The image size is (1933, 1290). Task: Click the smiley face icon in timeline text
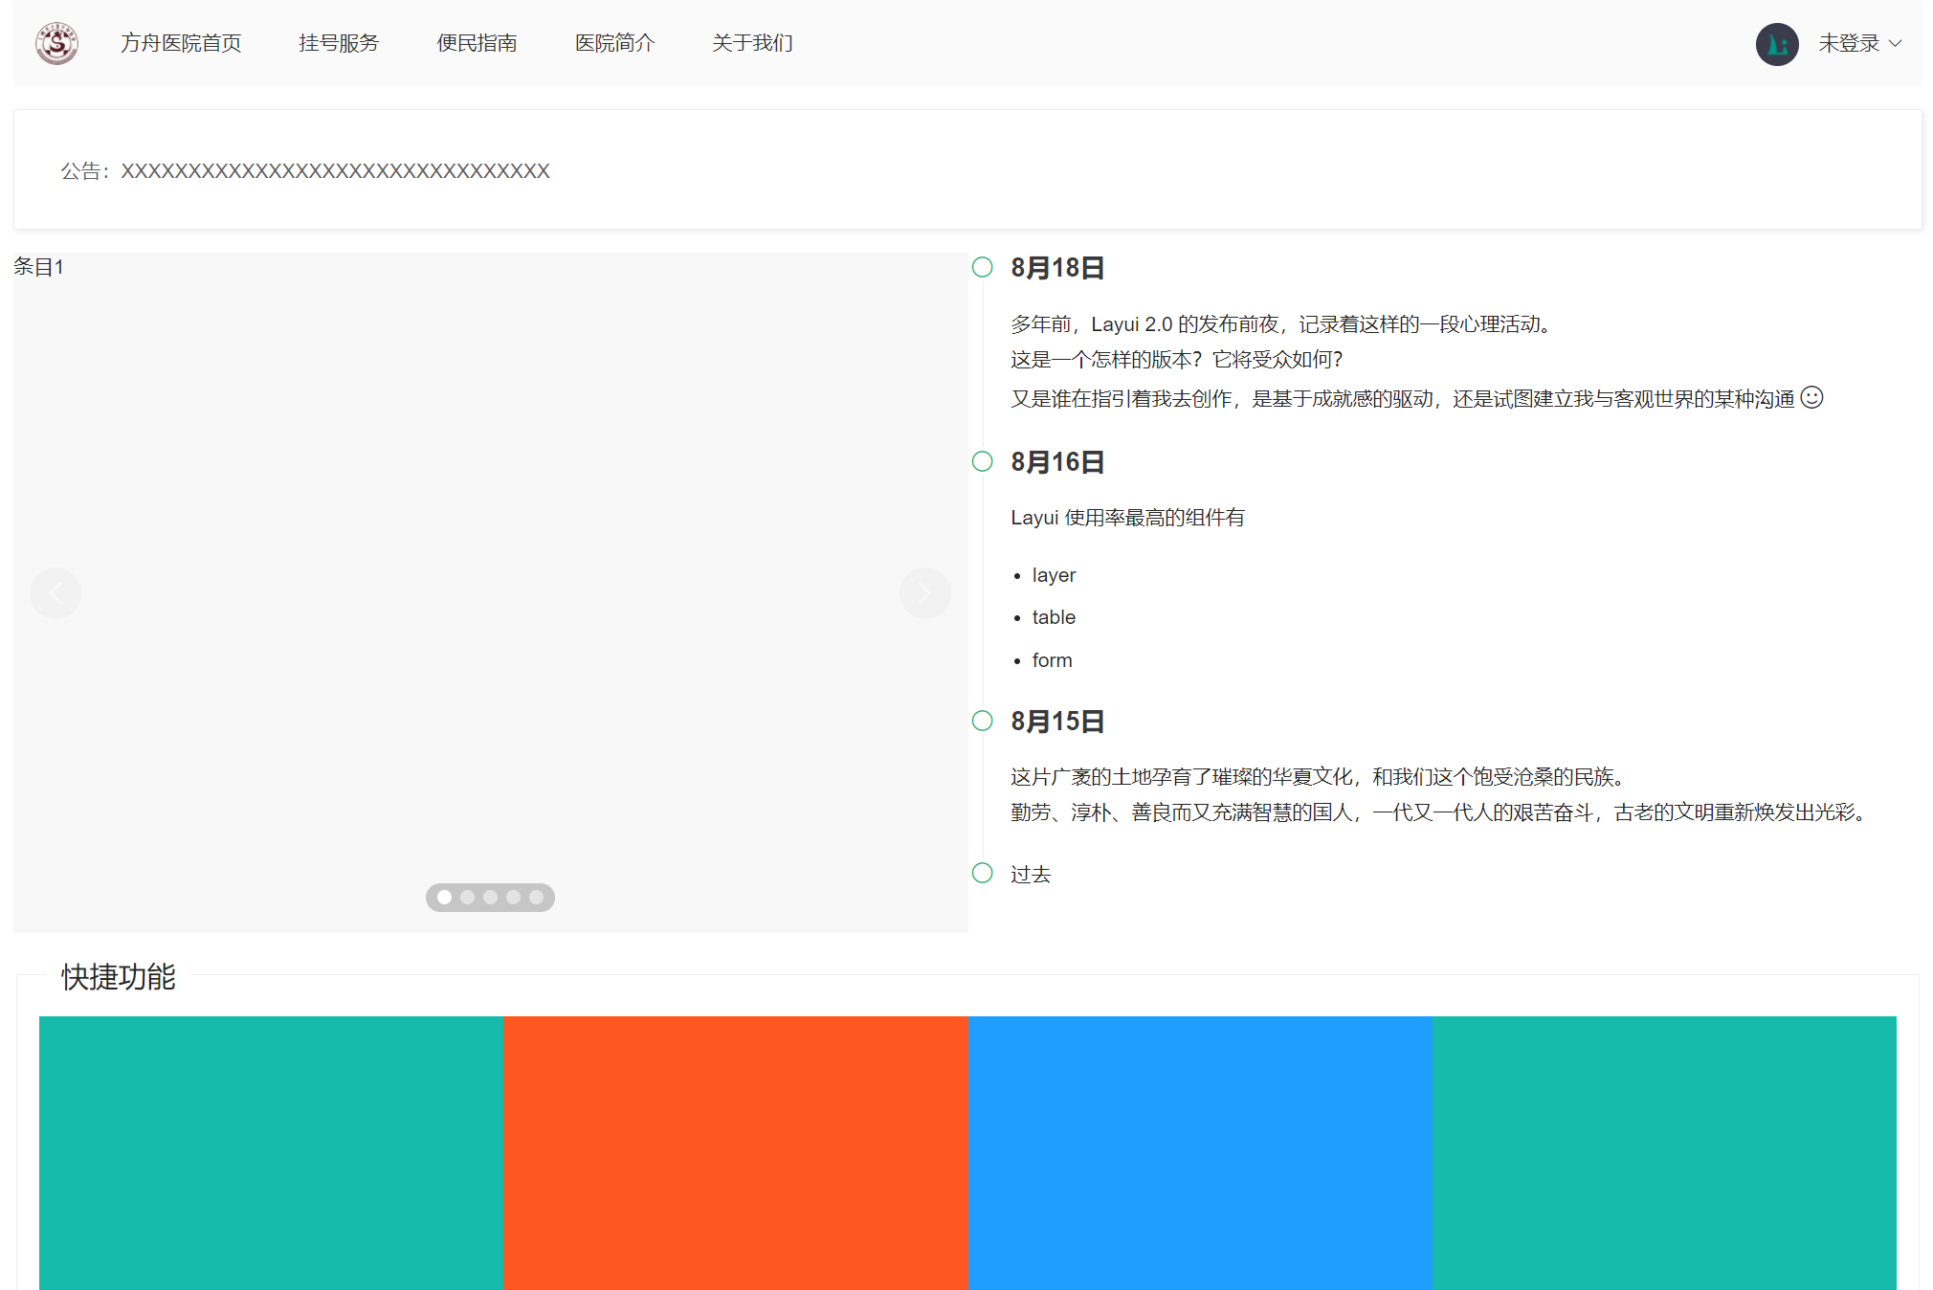coord(1811,397)
